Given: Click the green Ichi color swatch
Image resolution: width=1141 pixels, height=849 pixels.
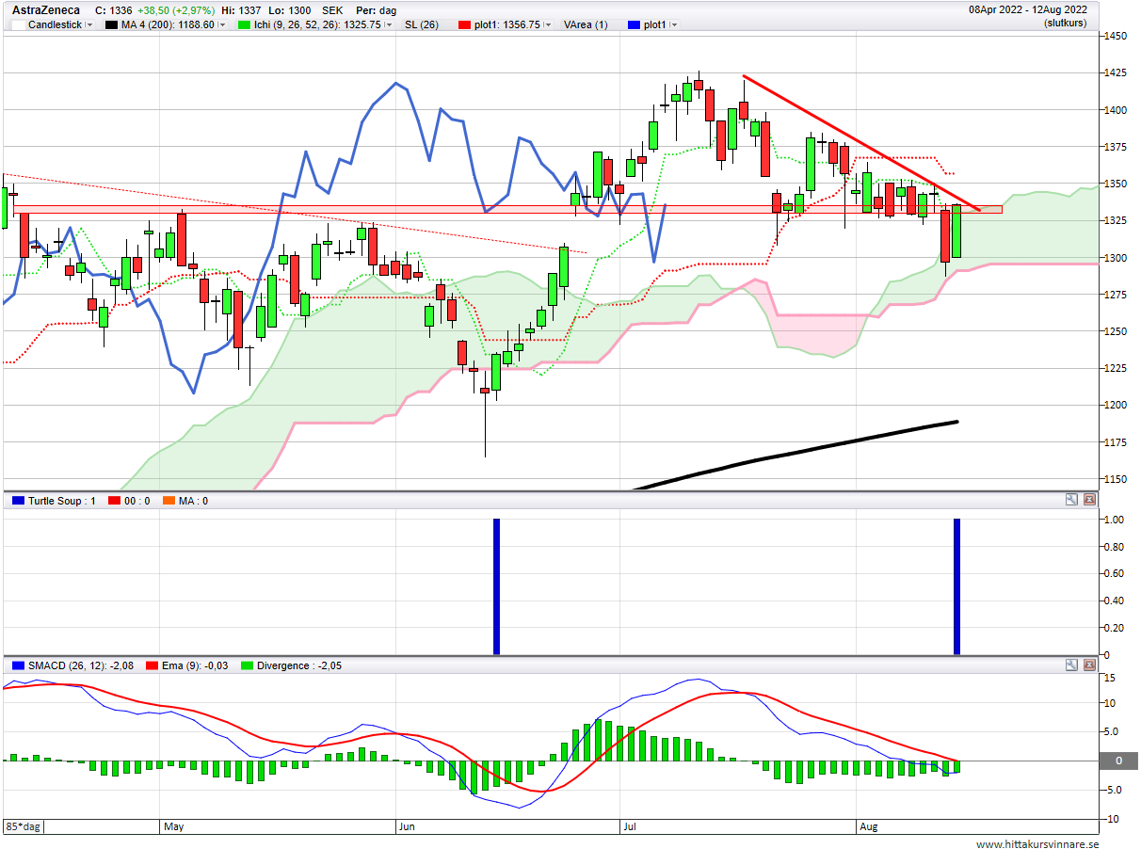Looking at the screenshot, I should [x=243, y=25].
